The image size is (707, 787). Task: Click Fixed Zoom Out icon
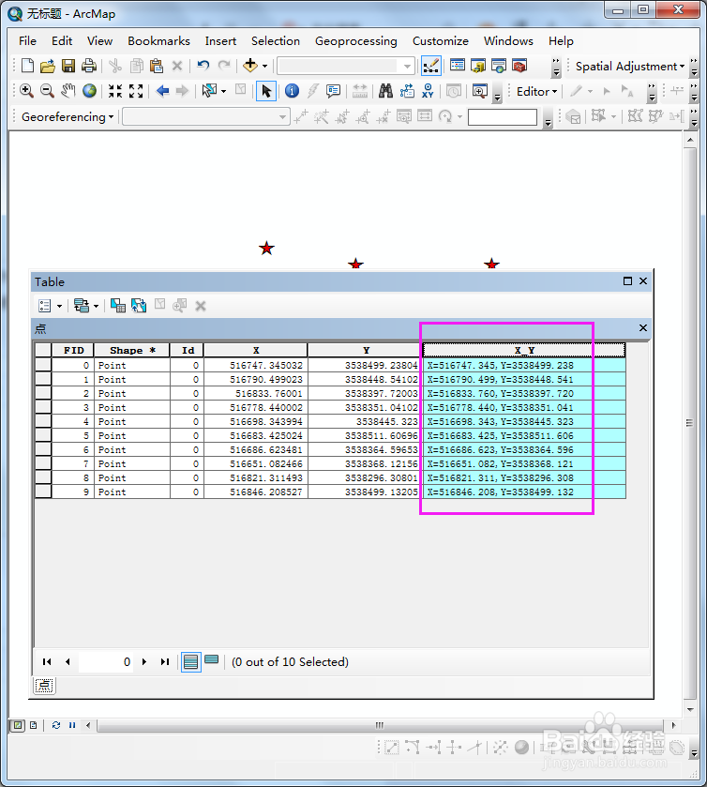tap(135, 91)
